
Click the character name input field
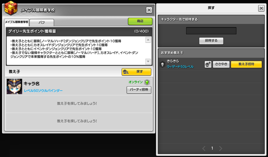[211, 31]
